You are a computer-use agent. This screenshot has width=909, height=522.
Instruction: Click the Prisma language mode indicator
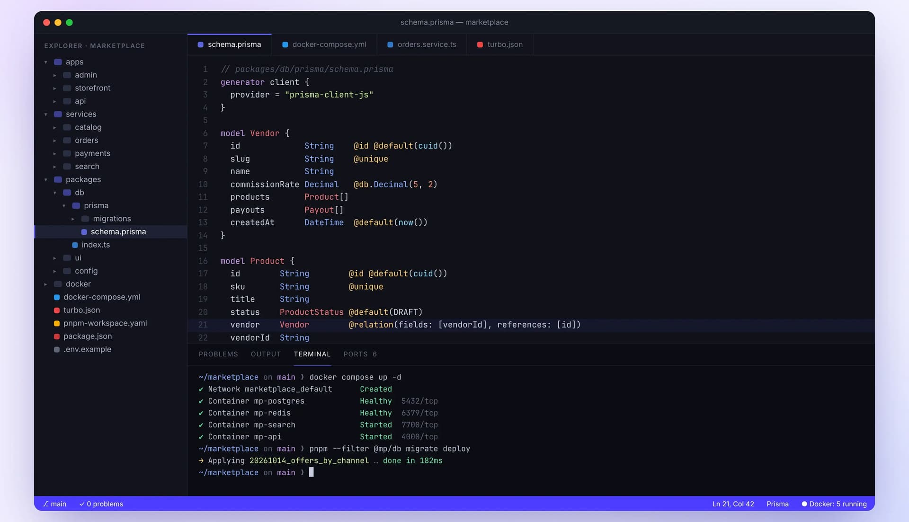pos(777,504)
